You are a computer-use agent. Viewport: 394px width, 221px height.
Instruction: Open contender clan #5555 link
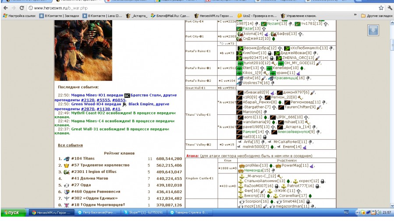103,100
